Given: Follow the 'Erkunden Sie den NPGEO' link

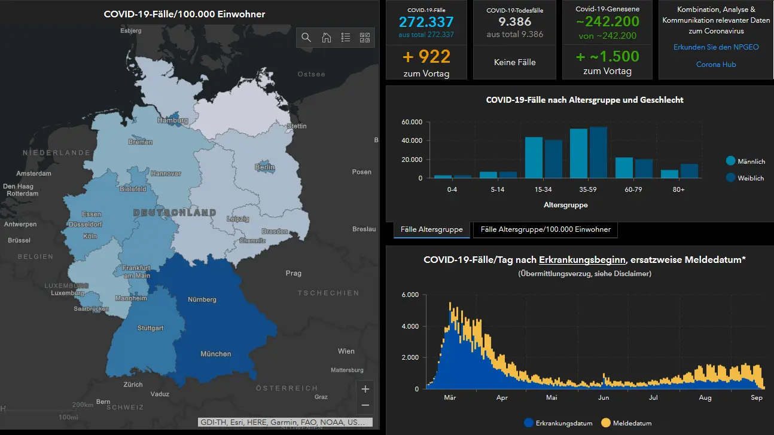Looking at the screenshot, I should coord(716,47).
